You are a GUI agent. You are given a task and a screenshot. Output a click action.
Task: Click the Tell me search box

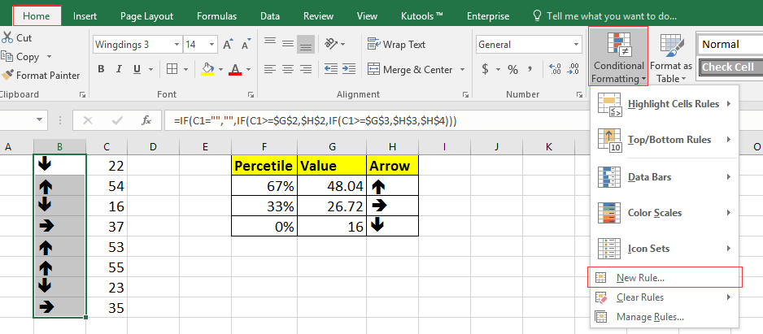pyautogui.click(x=606, y=16)
